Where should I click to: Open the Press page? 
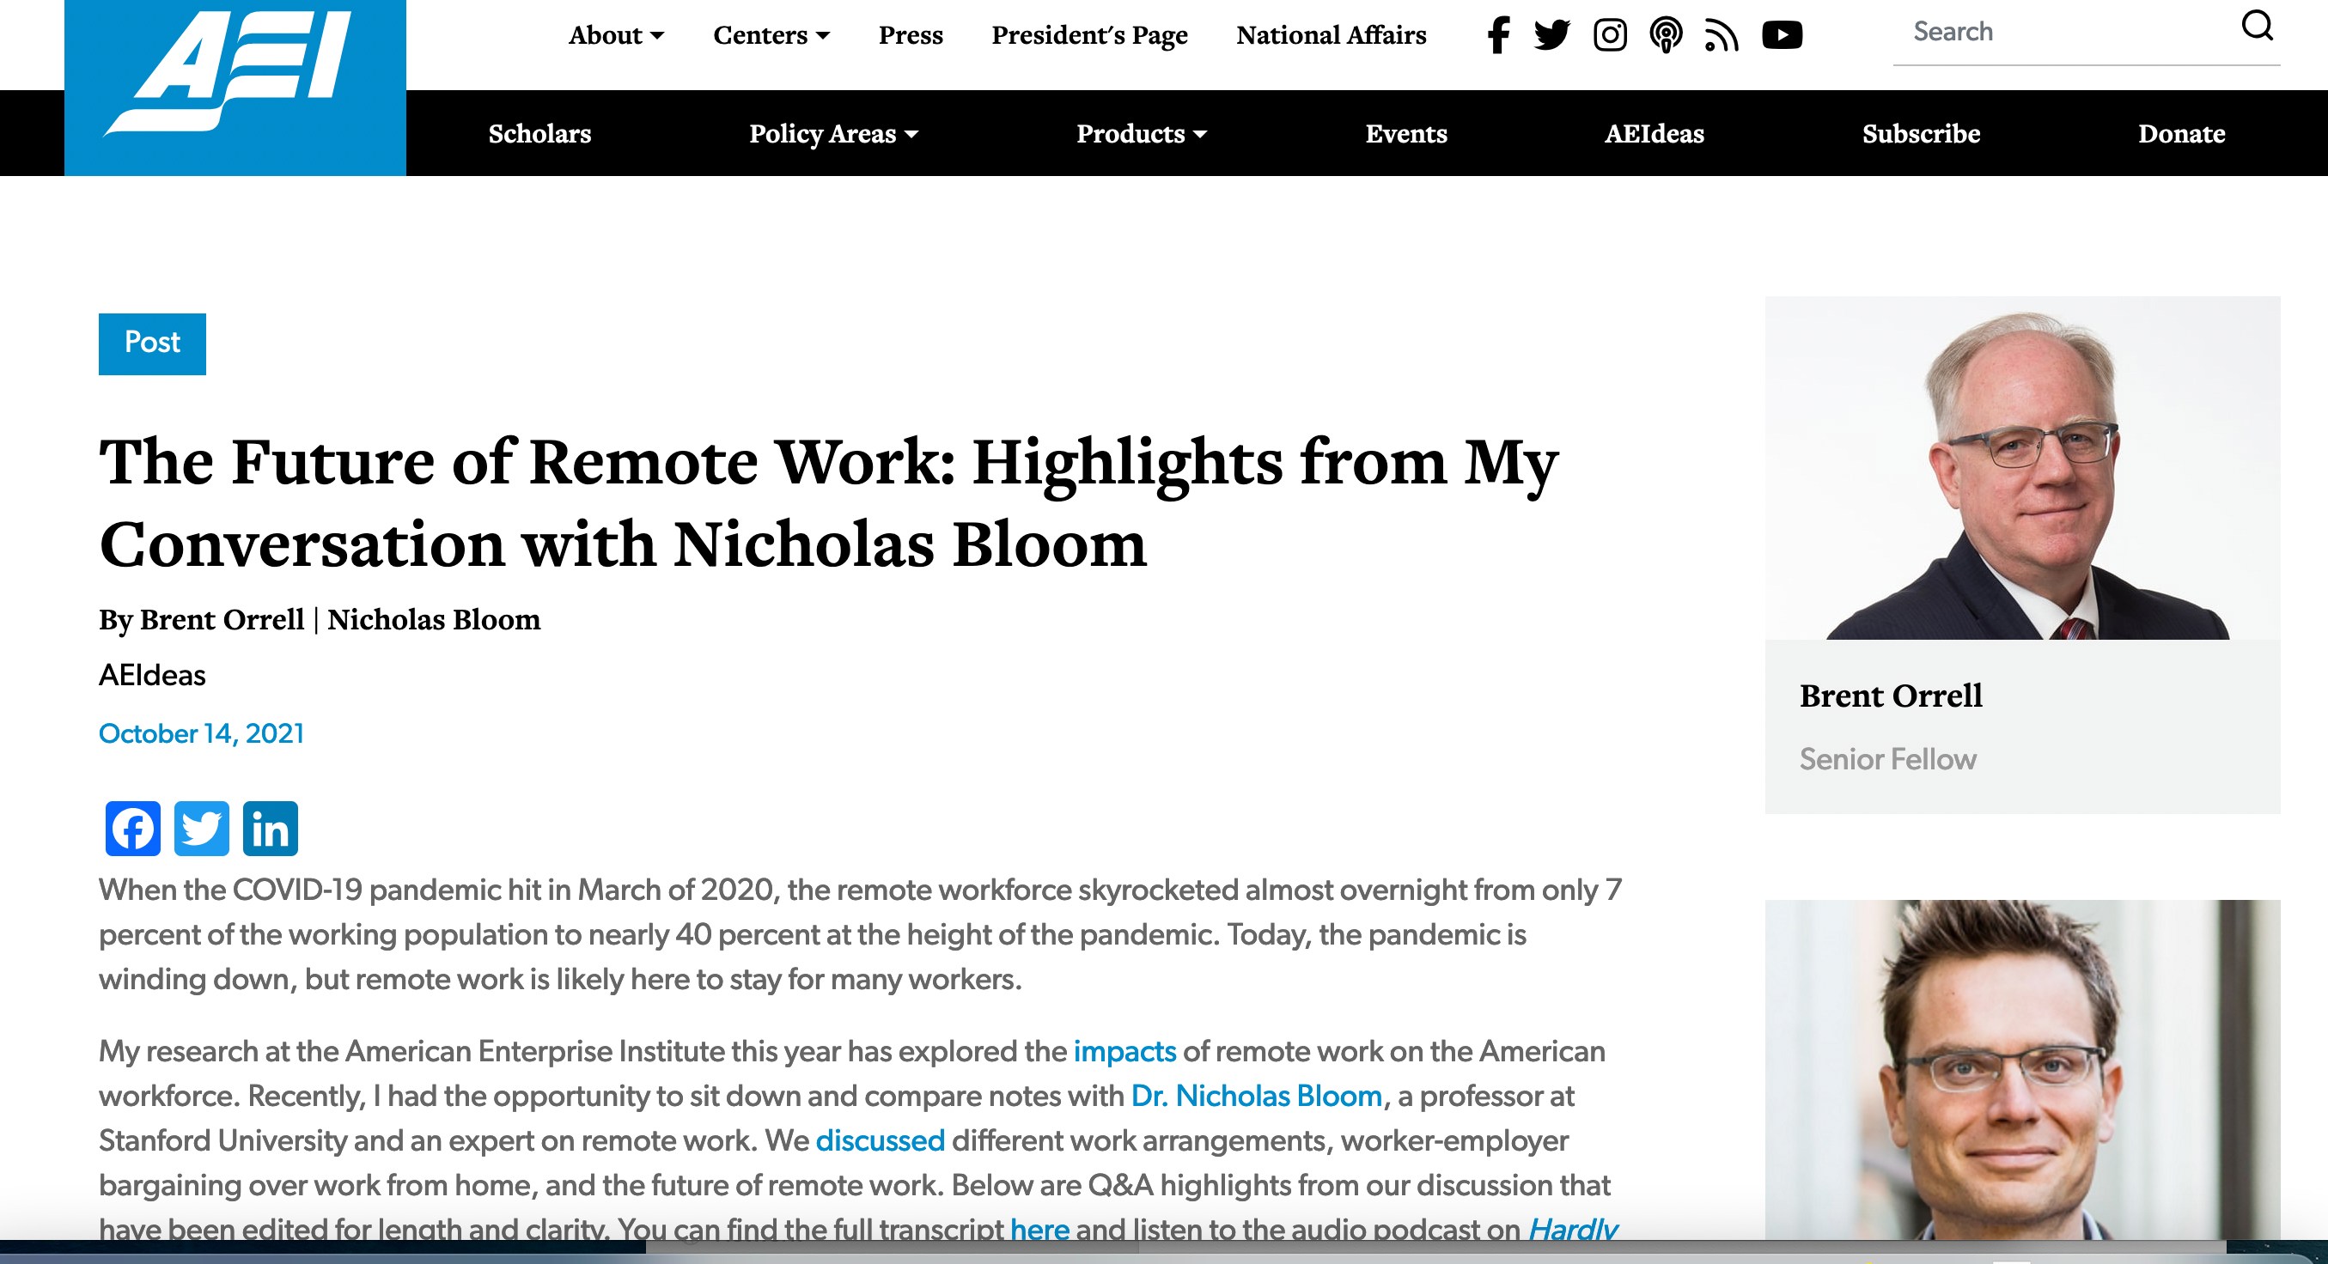[x=910, y=35]
